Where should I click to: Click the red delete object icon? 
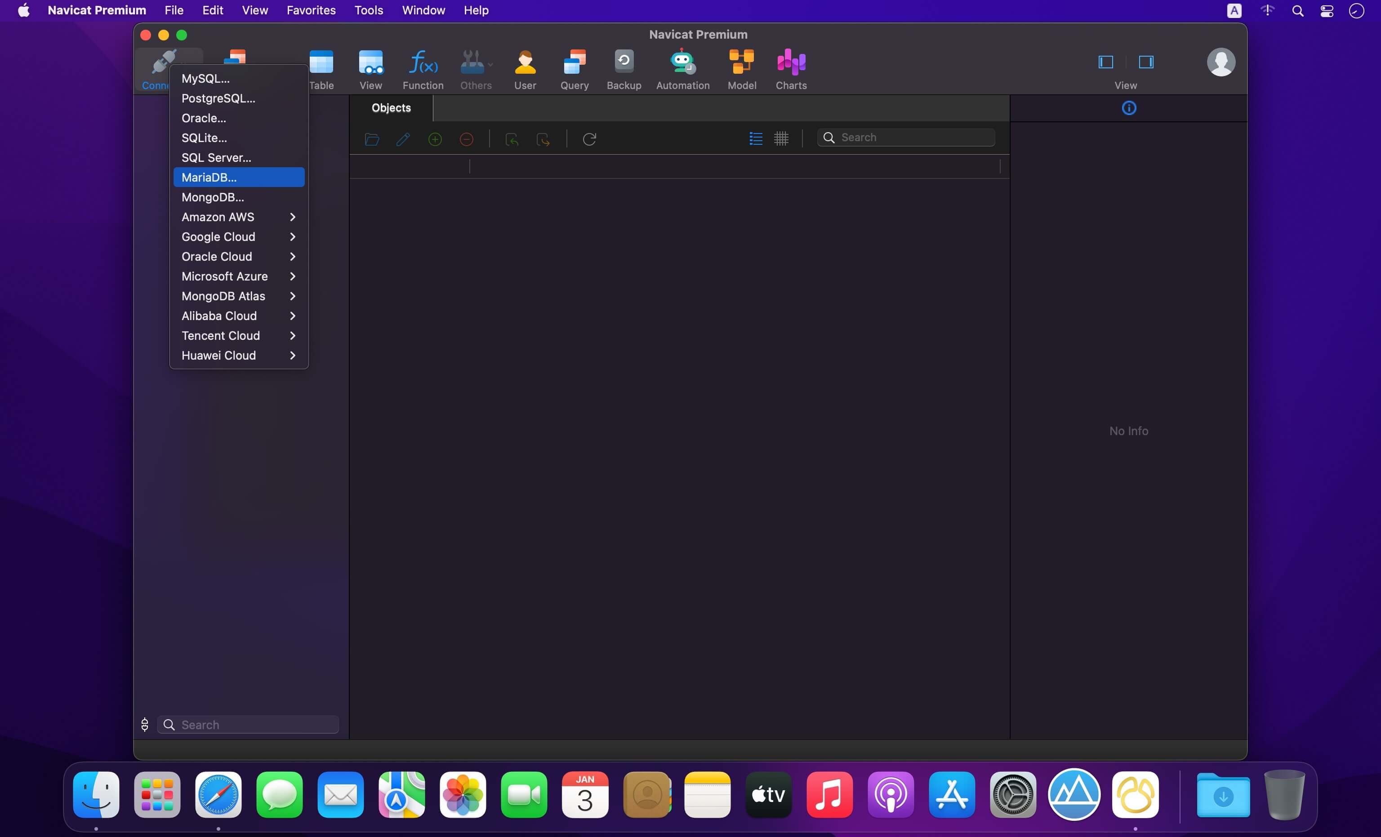(466, 138)
